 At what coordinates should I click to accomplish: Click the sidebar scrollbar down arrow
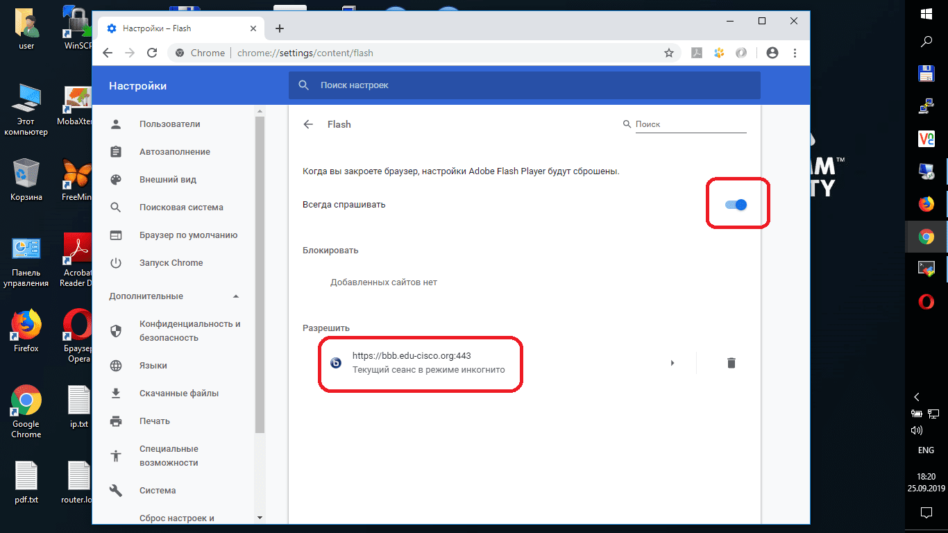[x=260, y=518]
